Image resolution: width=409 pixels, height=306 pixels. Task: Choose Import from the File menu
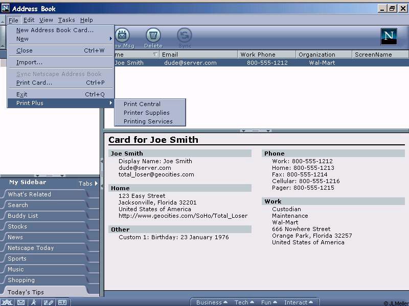61,62
